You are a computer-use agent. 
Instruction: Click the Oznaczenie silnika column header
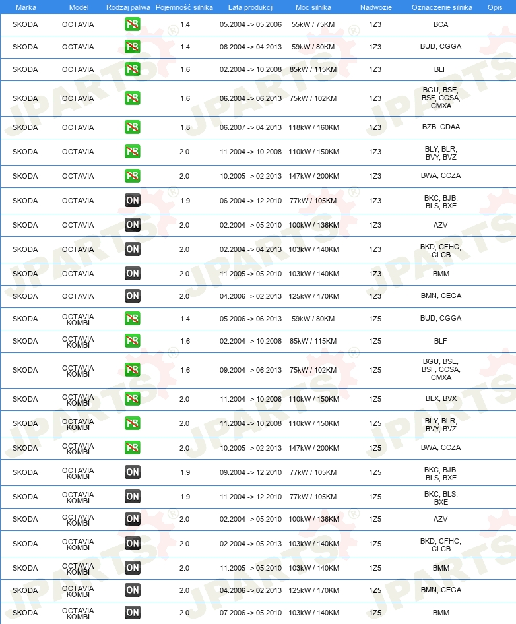point(442,7)
